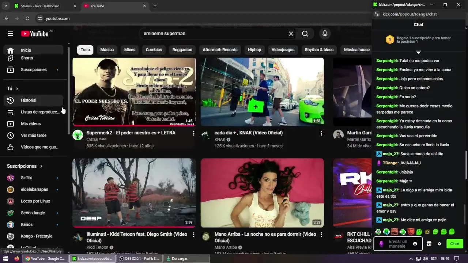Select the Aftermath Records chip

220,50
